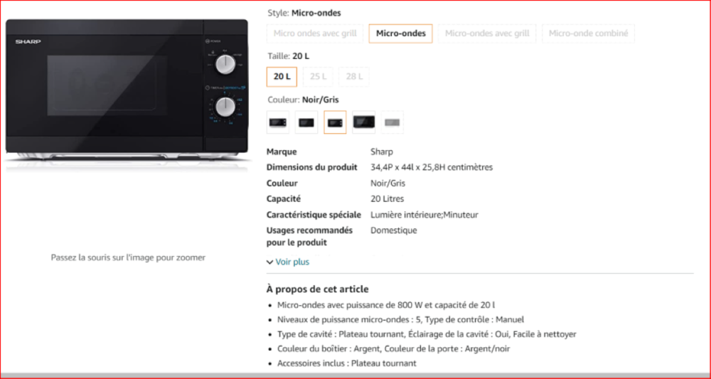Click the selected Noir/Gris color swatch
The image size is (711, 379).
(335, 122)
